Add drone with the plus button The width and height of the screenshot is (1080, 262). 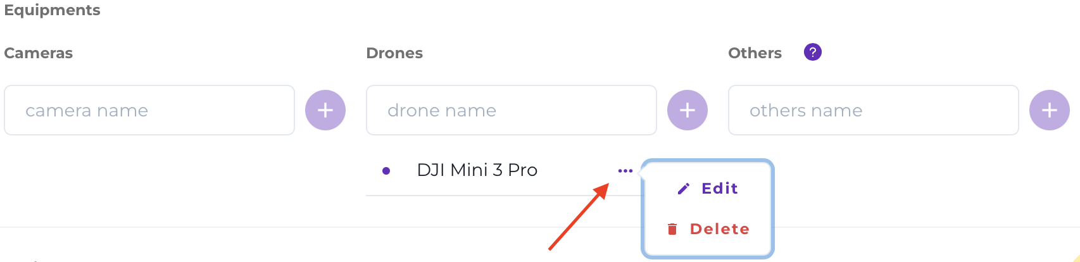click(688, 110)
